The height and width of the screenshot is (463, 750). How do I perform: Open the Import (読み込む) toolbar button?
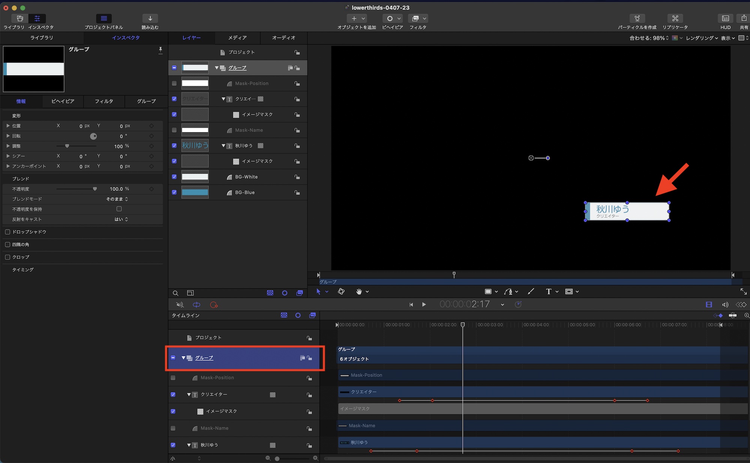tap(150, 18)
